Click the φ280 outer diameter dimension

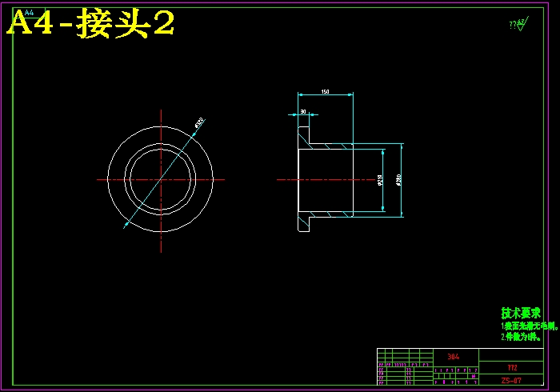point(398,180)
